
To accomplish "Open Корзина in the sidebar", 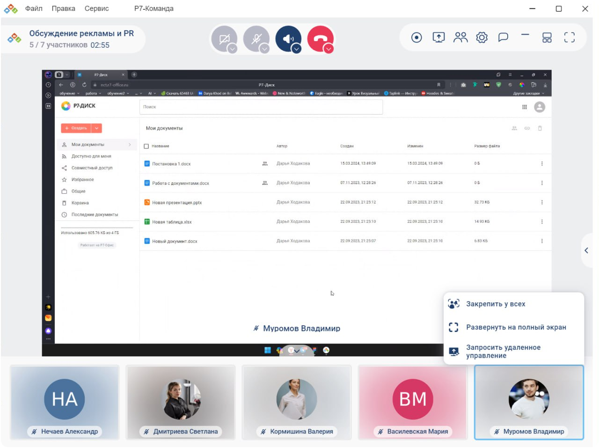I will pos(80,203).
